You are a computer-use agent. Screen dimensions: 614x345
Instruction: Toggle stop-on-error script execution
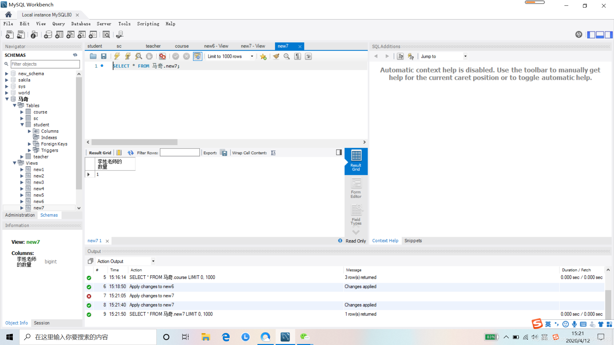click(x=162, y=56)
